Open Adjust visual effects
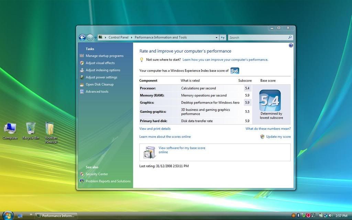 100,63
